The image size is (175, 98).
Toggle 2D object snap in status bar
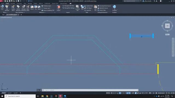[x=129, y=93]
